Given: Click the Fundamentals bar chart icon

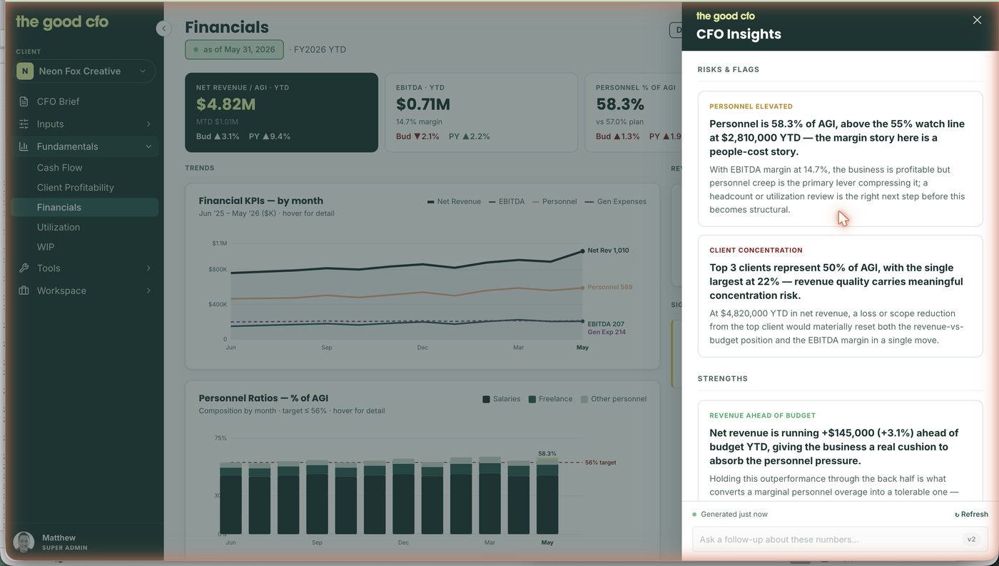Looking at the screenshot, I should click(x=24, y=146).
